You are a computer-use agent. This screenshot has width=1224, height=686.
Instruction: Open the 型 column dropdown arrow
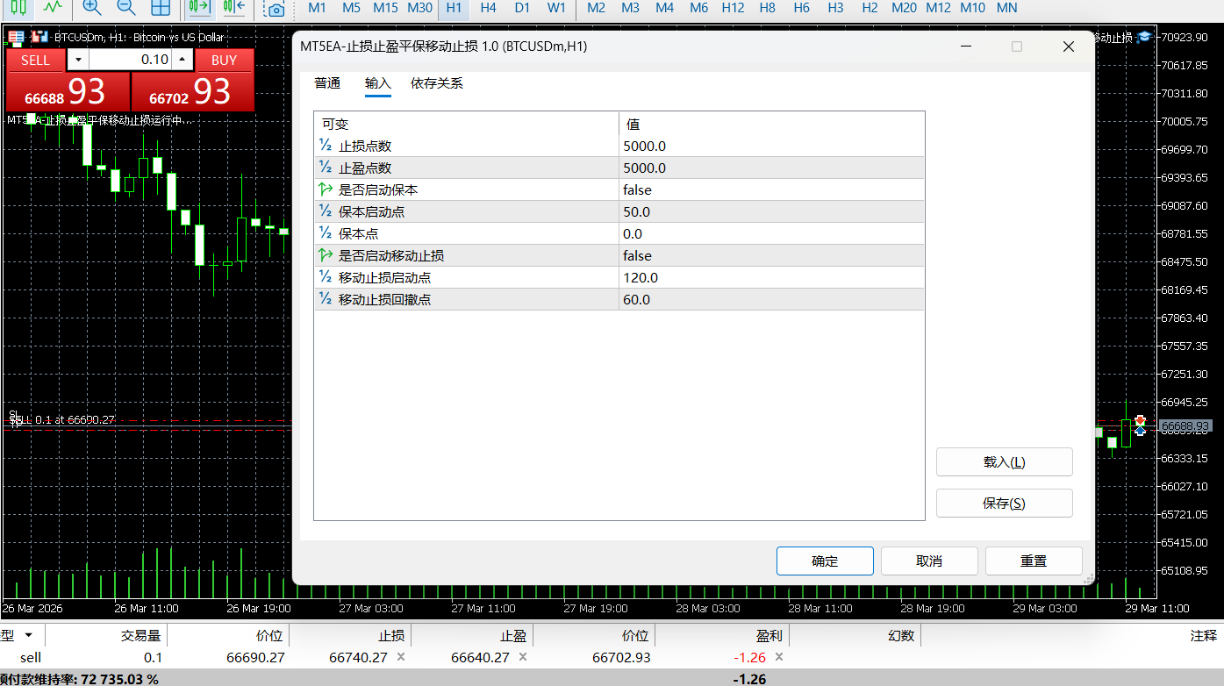coord(28,635)
